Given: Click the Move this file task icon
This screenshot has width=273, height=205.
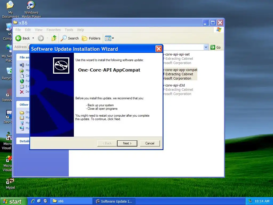Looking at the screenshot, I should coord(22,70).
